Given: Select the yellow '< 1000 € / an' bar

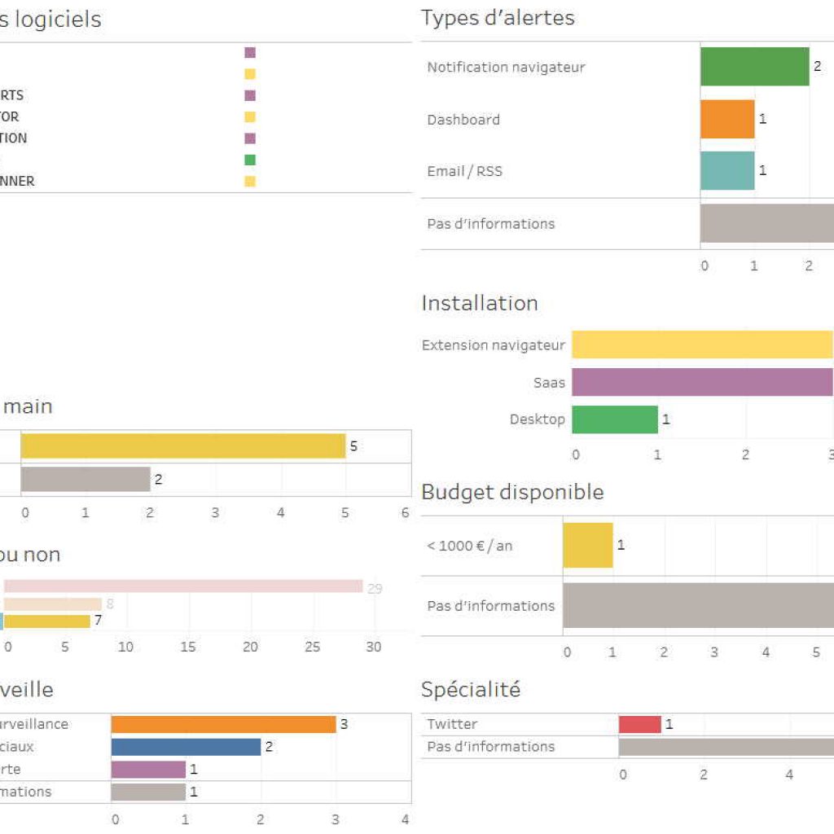Looking at the screenshot, I should 588,545.
